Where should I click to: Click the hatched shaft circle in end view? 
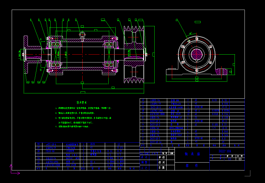pyautogui.click(x=196, y=54)
